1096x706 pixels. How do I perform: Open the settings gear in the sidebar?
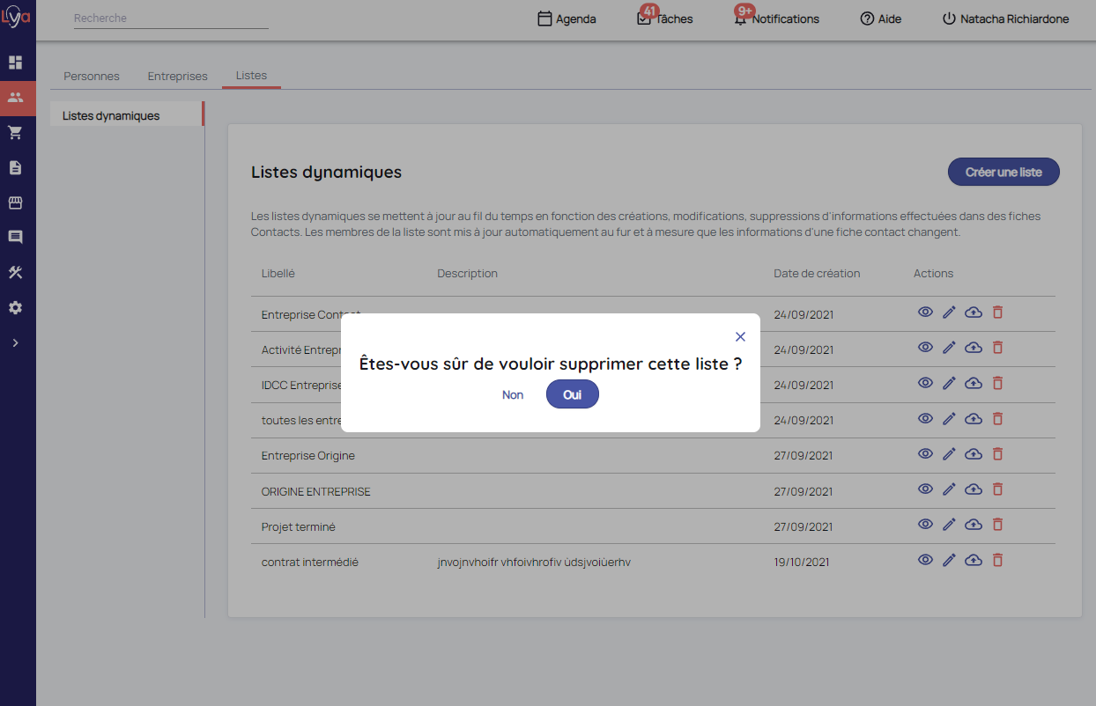click(15, 308)
